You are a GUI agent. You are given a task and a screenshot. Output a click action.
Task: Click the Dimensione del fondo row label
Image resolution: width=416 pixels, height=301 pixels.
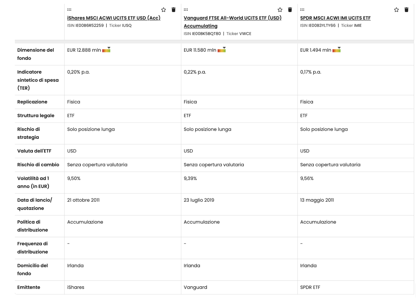[x=35, y=54]
